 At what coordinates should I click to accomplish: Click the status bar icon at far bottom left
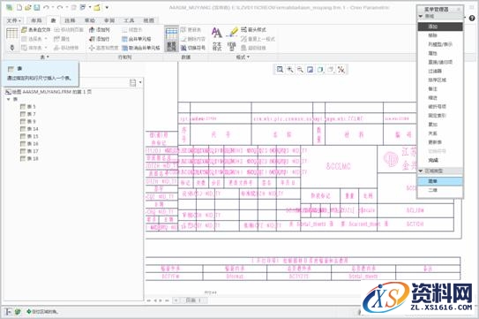[8, 312]
